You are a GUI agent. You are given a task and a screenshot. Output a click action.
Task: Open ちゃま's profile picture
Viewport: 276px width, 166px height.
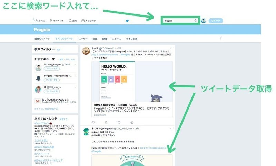(86, 51)
